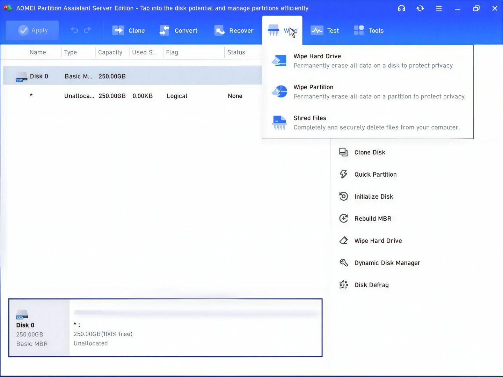Screen dimensions: 503x377
Task: Click the Flag column header
Action: click(x=172, y=52)
